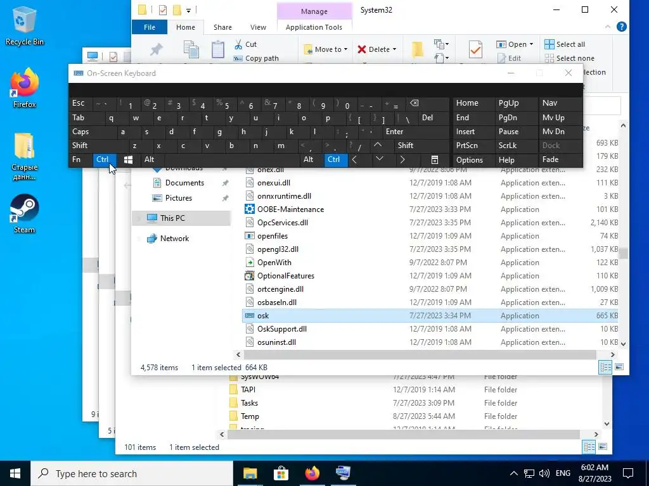Click Select none in the ribbon
649x486 pixels.
click(570, 58)
